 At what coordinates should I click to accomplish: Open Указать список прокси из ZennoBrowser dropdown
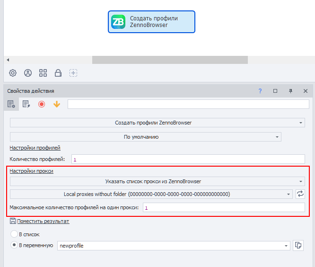tap(157, 181)
